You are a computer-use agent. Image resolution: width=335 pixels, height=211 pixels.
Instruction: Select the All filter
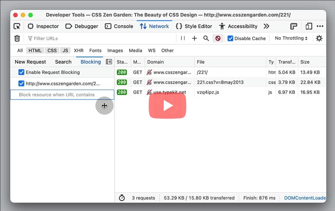20,51
